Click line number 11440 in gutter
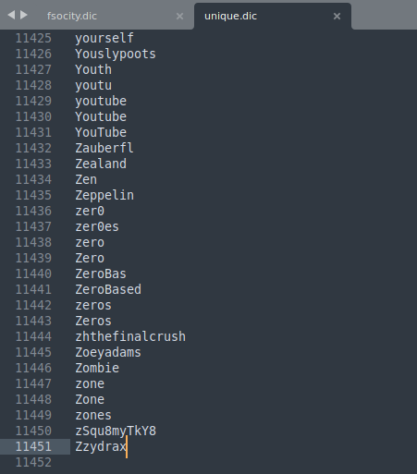Viewport: 417px width, 474px height. click(33, 273)
